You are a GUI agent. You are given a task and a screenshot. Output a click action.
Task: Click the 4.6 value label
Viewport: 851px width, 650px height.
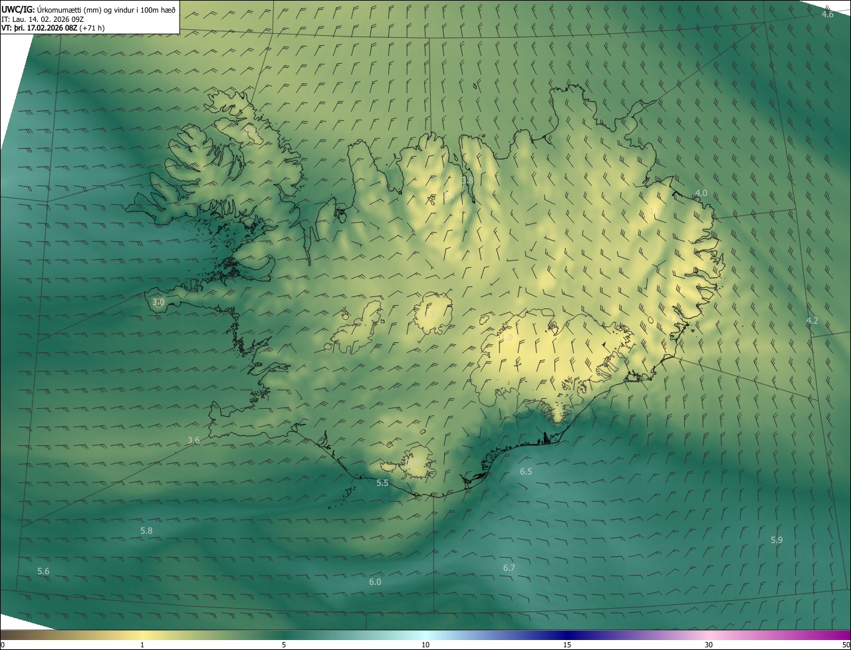coord(827,14)
